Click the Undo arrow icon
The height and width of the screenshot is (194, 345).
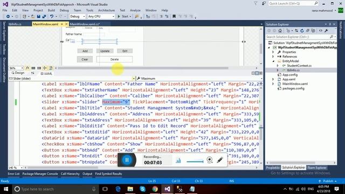click(52, 17)
